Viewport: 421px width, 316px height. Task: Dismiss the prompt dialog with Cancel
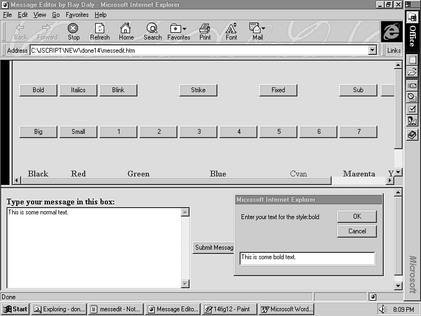click(x=357, y=231)
